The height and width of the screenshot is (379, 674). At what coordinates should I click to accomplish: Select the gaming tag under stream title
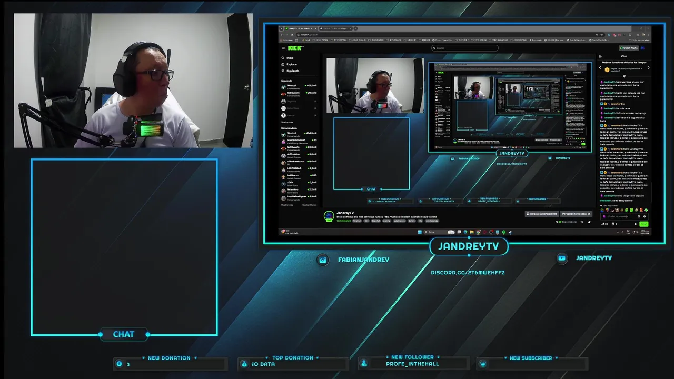pos(386,221)
